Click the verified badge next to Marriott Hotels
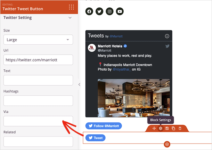This screenshot has width=212, height=150. 125,46
